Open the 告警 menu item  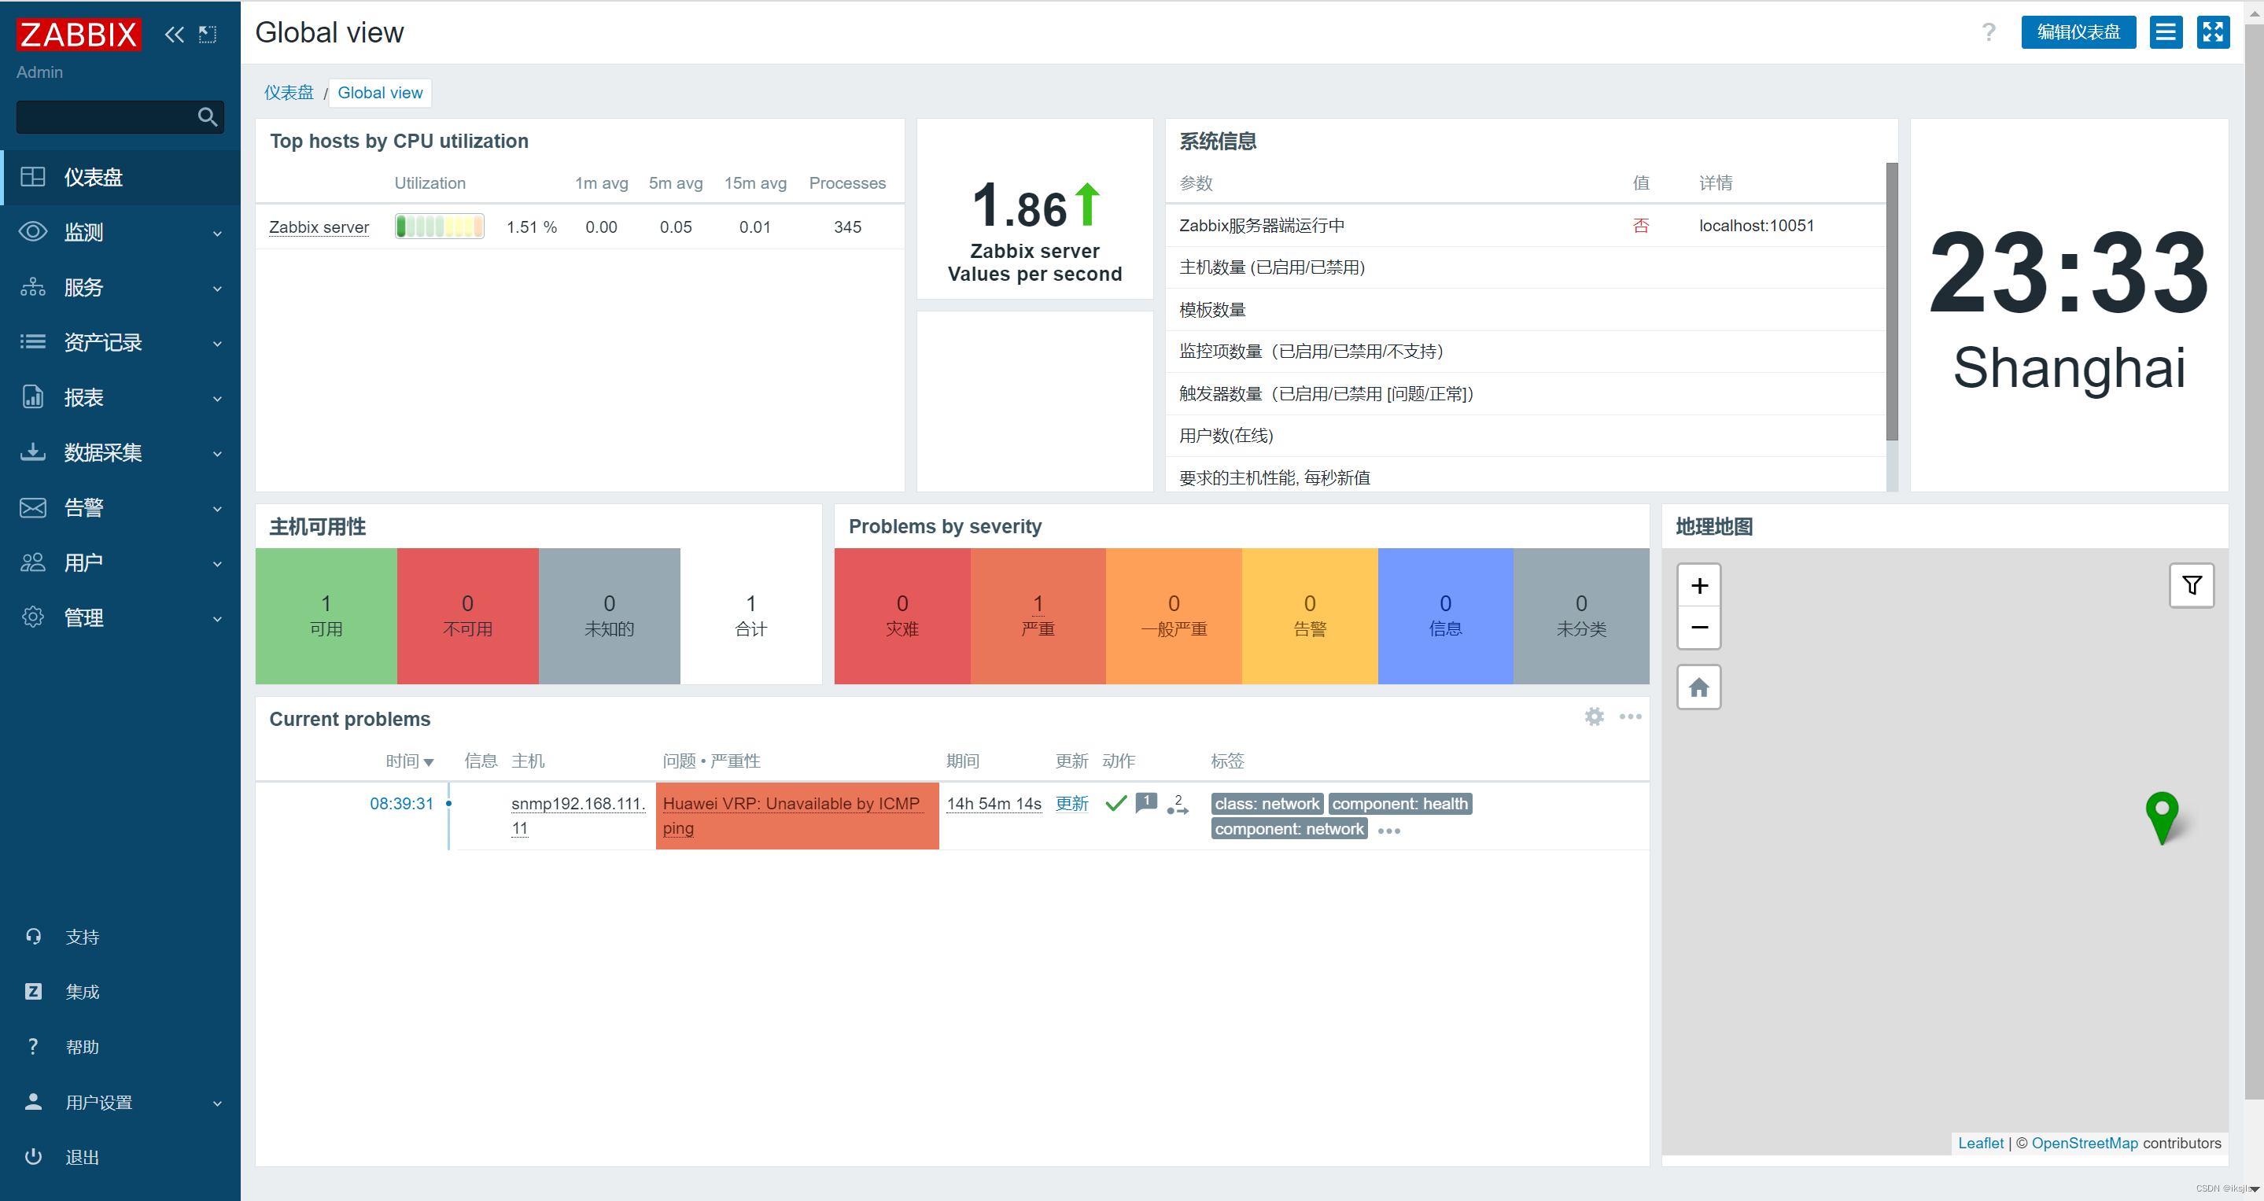coord(120,508)
